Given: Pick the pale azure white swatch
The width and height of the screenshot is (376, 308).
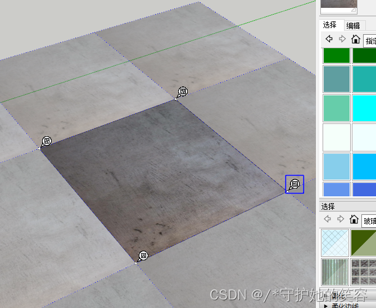Looking at the screenshot, I should click(364, 137).
